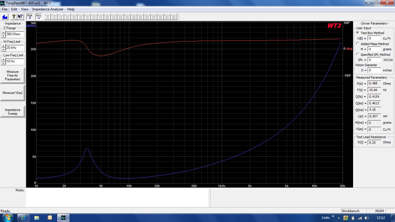Select the Mem 15 memory slot icon
The height and width of the screenshot is (222, 395).
coord(141,16)
